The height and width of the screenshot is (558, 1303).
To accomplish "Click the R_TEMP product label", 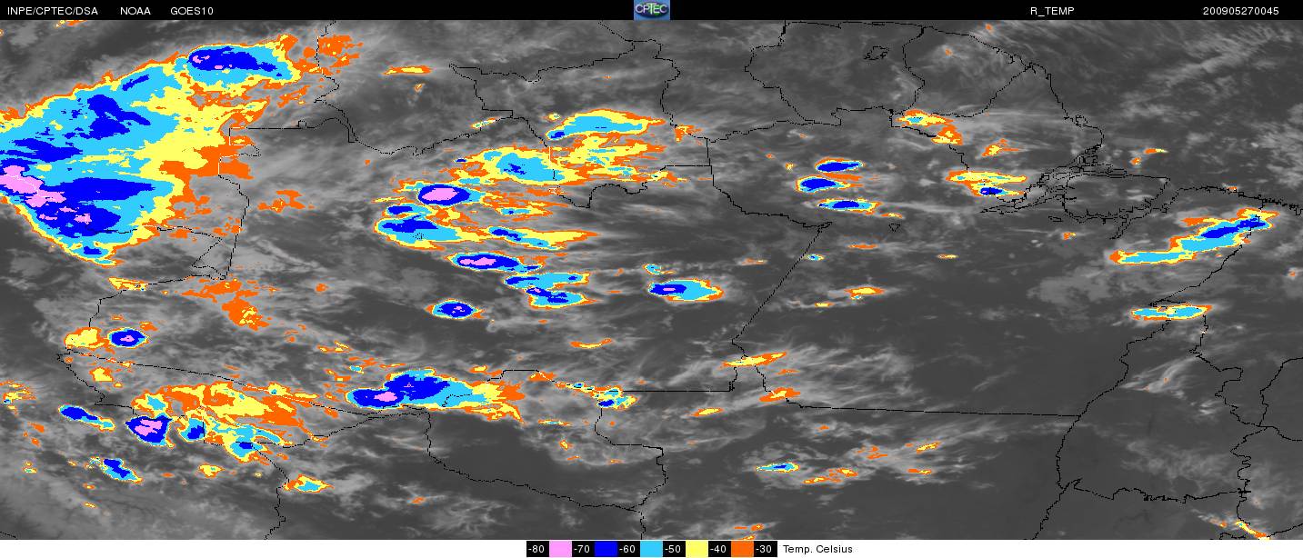I will 1052,11.
